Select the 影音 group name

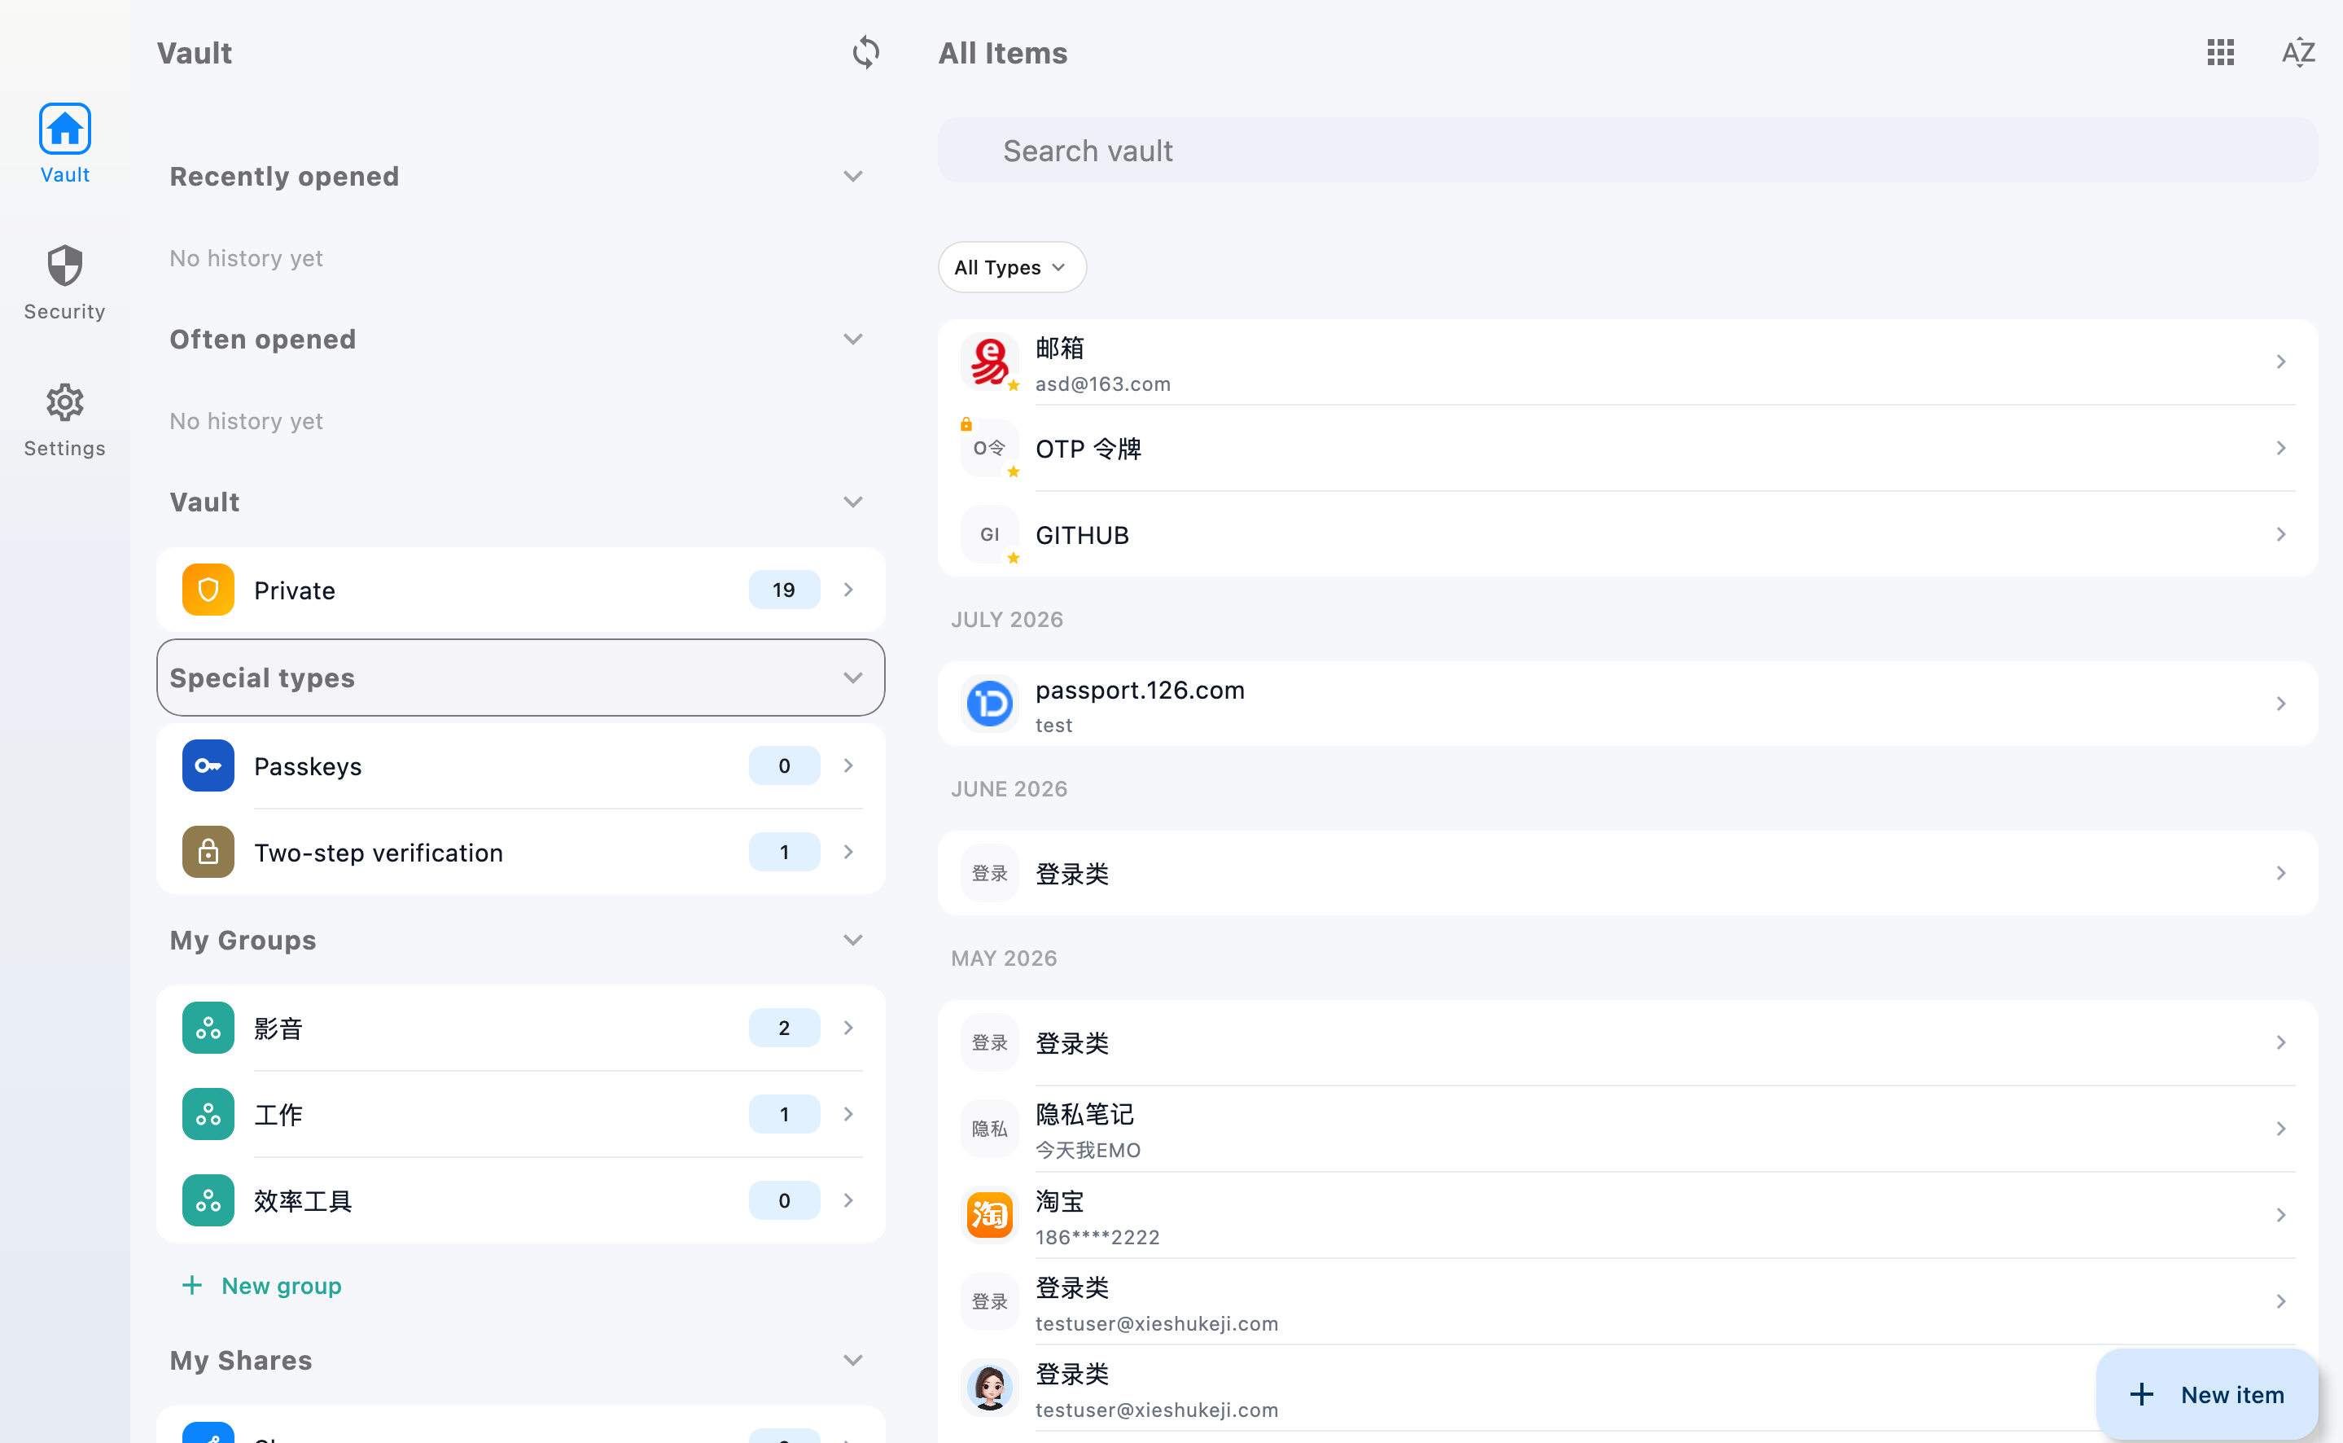278,1029
